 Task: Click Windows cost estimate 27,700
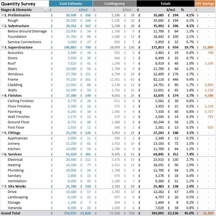71,74
